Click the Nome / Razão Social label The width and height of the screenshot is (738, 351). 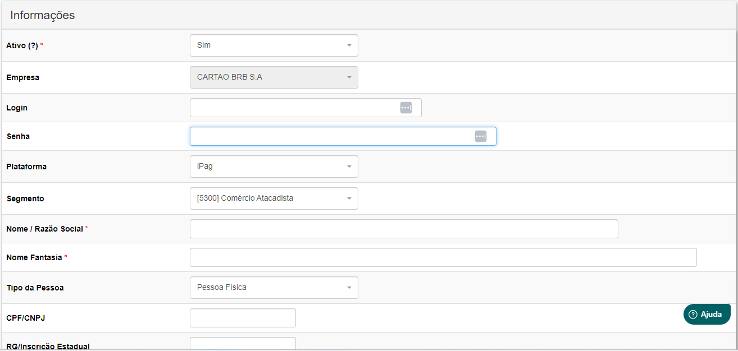(45, 229)
